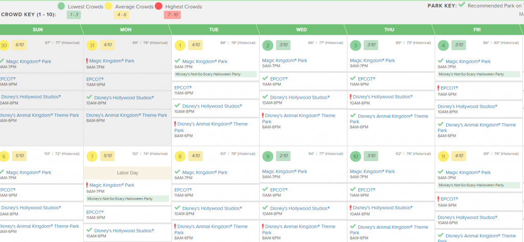
Task: Click green check by EPCOT on Wednesday 9
Action: 266,189
